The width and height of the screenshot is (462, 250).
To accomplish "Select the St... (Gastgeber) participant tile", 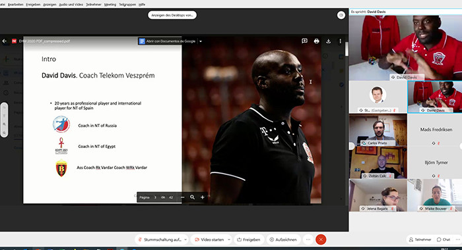I will pyautogui.click(x=378, y=97).
